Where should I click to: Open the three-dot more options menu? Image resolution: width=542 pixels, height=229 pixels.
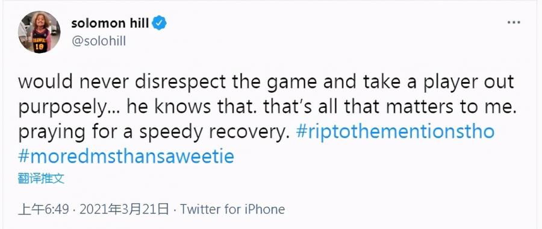514,23
